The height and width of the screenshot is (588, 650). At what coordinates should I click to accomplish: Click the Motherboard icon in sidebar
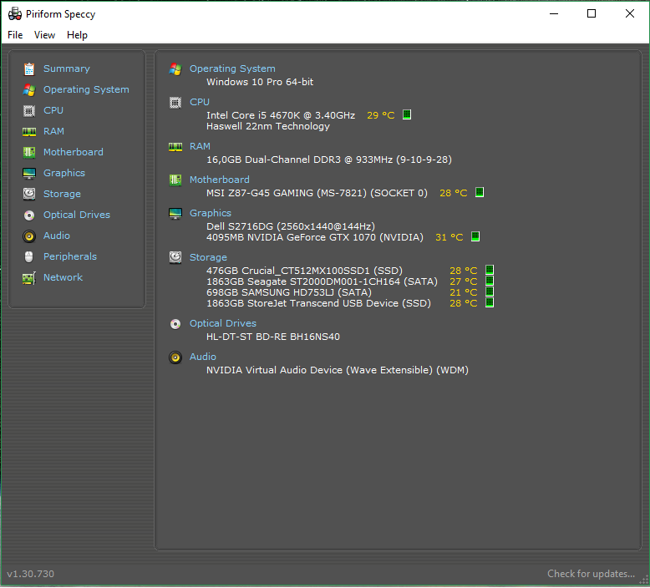click(x=29, y=153)
